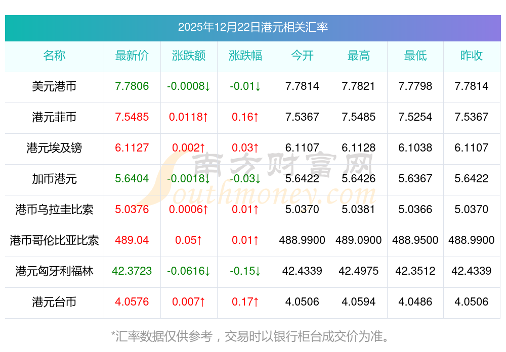506x352 pixels.
Task: Click 港元台币 change value 0.007↑
Action: pyautogui.click(x=189, y=302)
